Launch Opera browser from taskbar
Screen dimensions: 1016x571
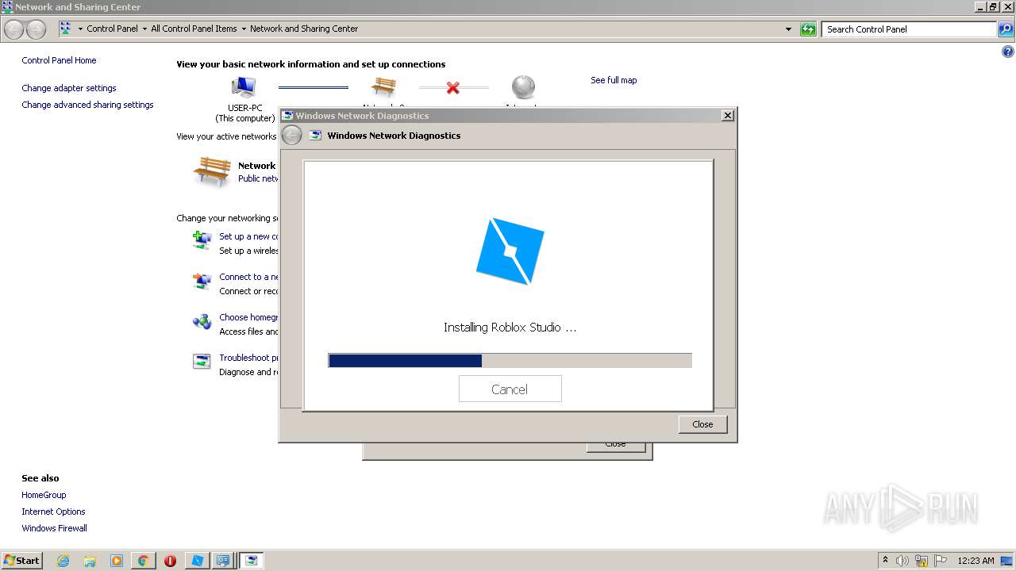pos(170,561)
